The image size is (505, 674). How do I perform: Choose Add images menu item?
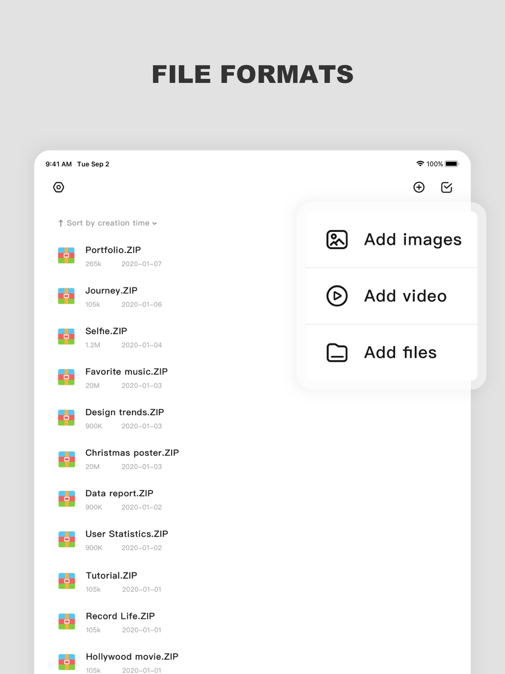pos(391,239)
